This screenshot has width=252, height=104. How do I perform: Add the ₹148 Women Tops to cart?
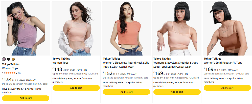pyautogui.click(x=76, y=88)
